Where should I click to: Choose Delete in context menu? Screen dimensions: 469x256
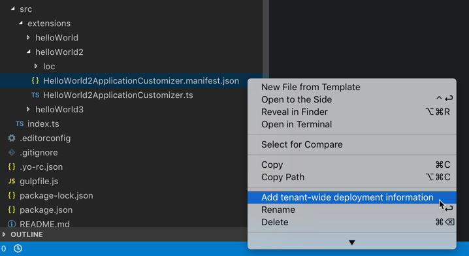click(351, 222)
